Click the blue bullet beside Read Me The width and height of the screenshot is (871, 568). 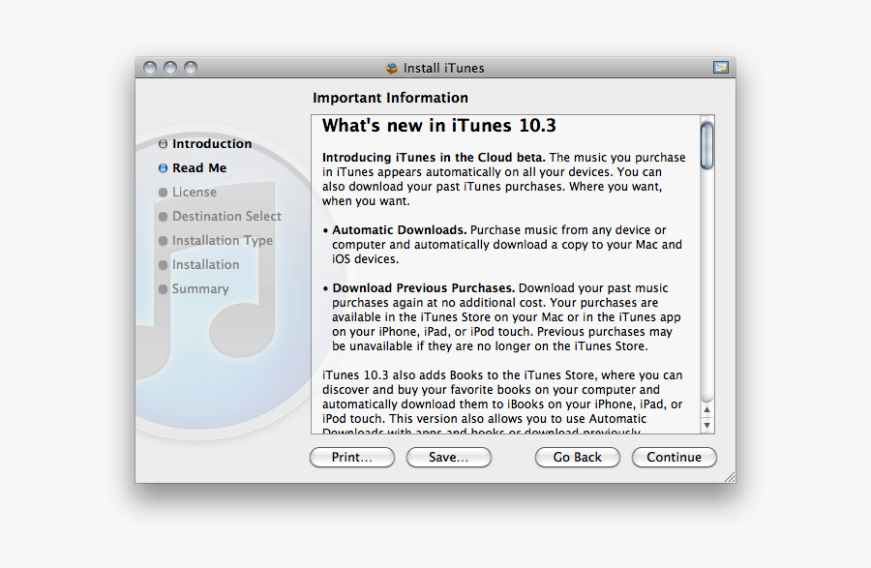tap(163, 168)
